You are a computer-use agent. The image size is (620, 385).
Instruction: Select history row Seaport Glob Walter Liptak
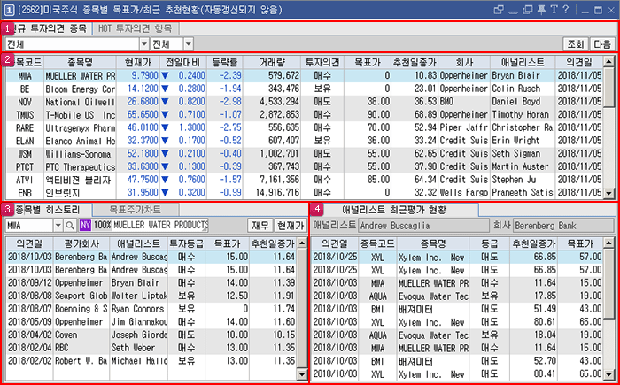click(151, 296)
